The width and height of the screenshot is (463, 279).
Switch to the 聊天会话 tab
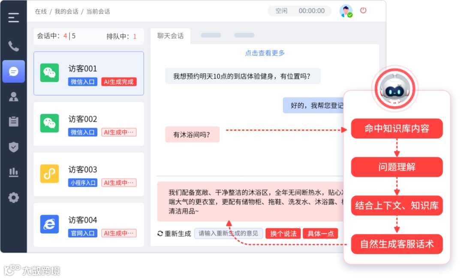170,36
